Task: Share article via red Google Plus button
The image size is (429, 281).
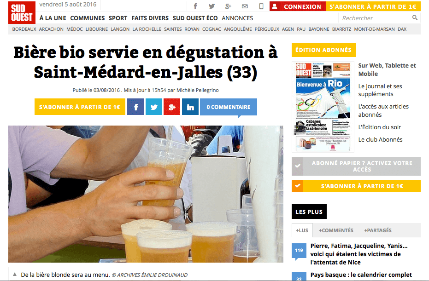Action: [x=172, y=107]
